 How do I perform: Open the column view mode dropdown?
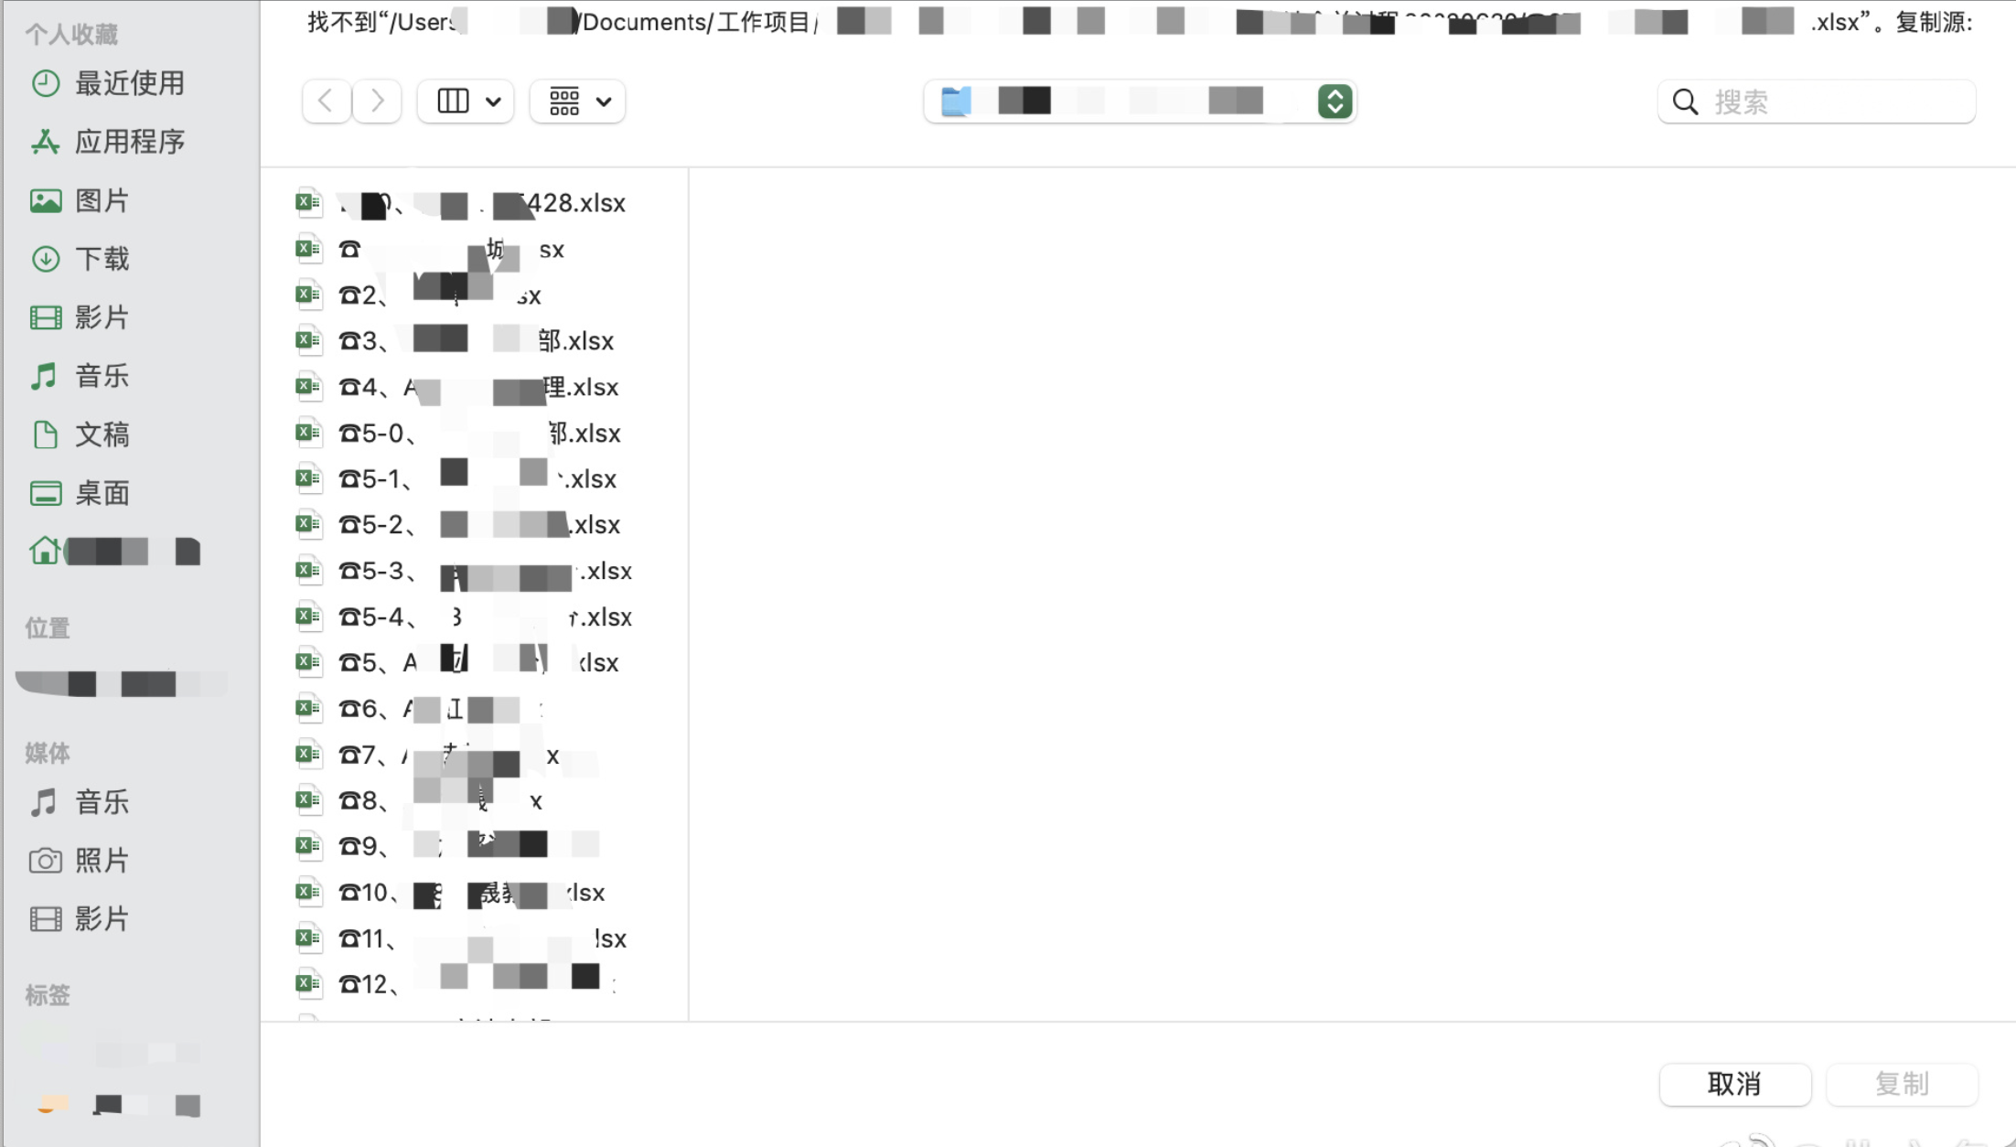click(466, 101)
